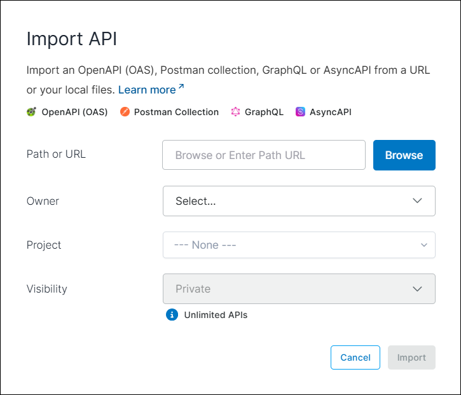Click the purple AsyncAPI logo icon
The height and width of the screenshot is (395, 461).
click(x=300, y=112)
